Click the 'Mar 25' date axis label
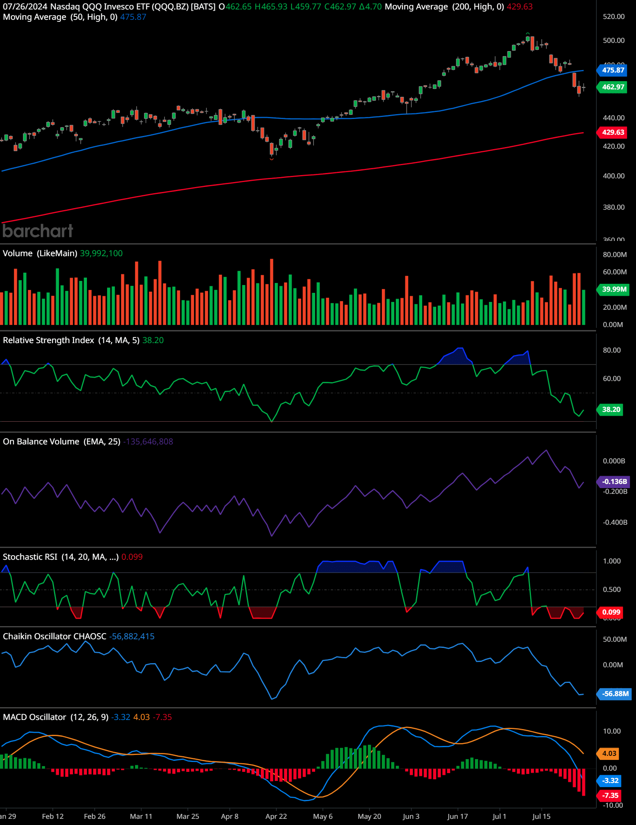The image size is (636, 825). (188, 816)
